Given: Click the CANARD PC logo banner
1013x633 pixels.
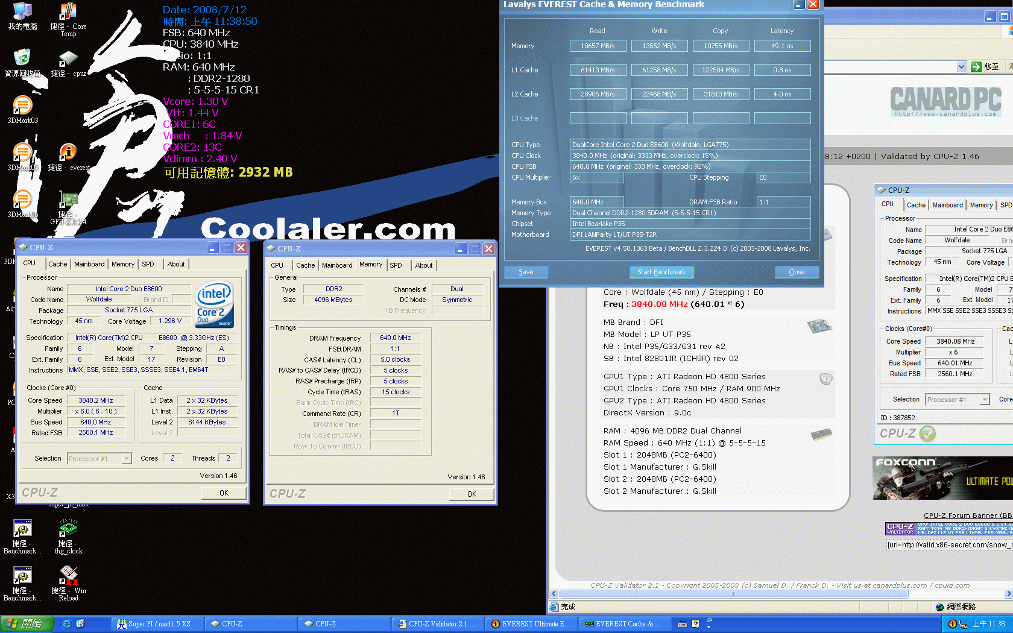Looking at the screenshot, I should (x=945, y=102).
